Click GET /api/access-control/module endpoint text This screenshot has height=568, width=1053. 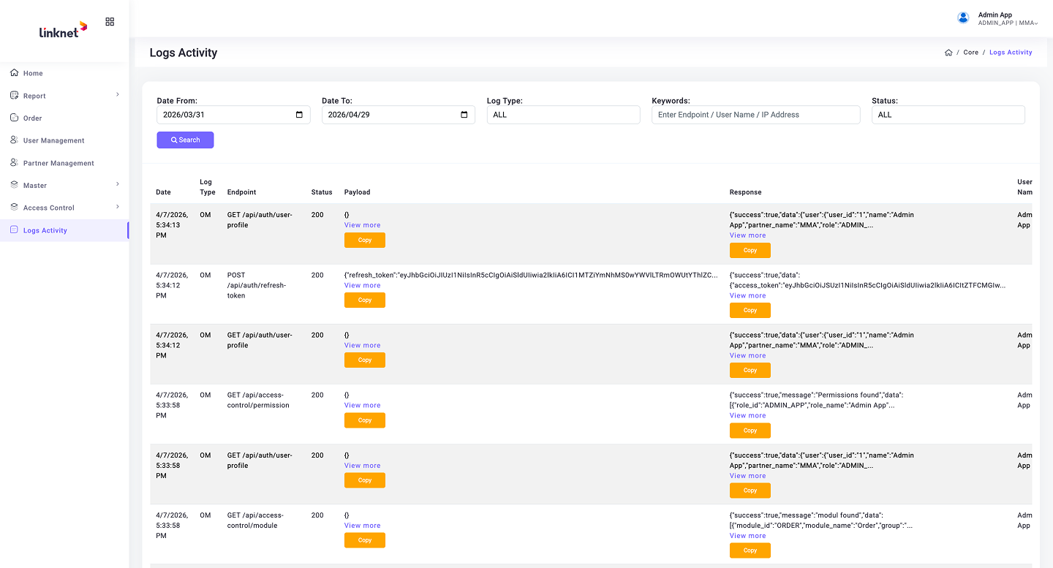(x=257, y=520)
